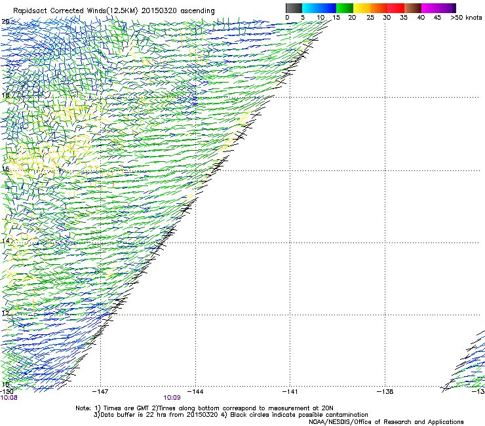Click the '5' label under the legend bar
Screen dimensions: 485x426
303,18
